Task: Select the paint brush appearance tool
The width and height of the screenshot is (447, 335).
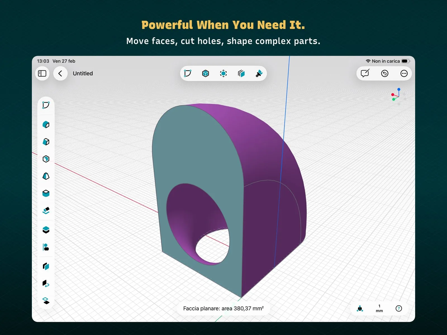Action: tap(259, 73)
